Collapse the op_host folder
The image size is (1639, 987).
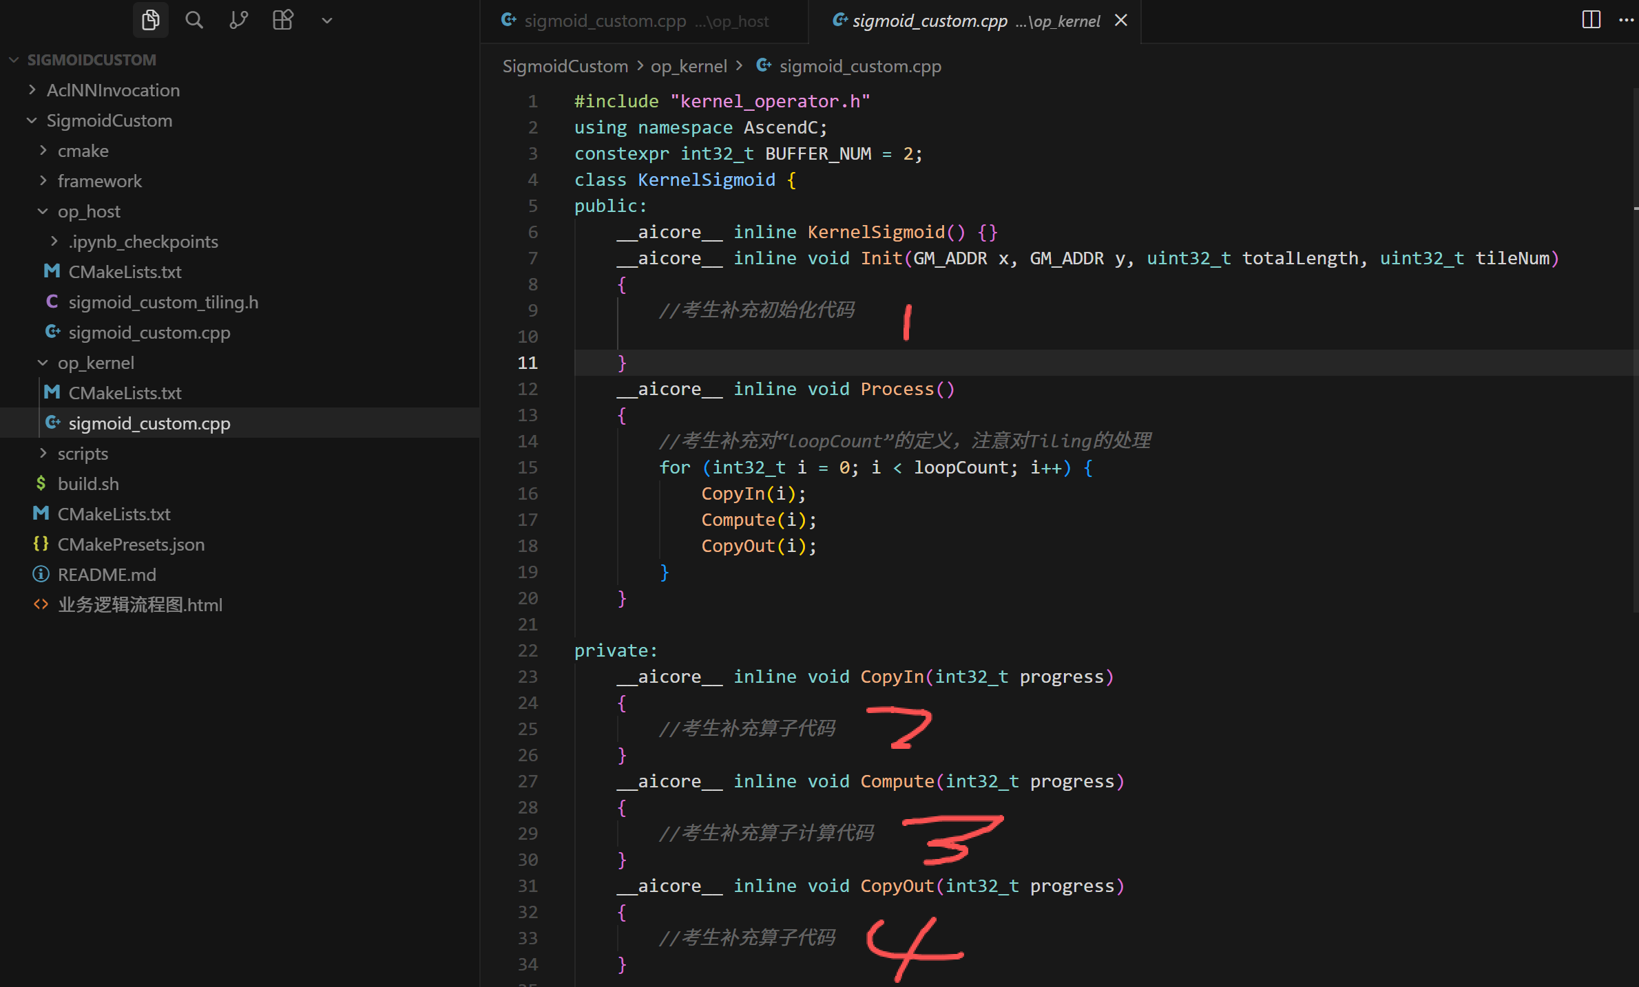(88, 211)
